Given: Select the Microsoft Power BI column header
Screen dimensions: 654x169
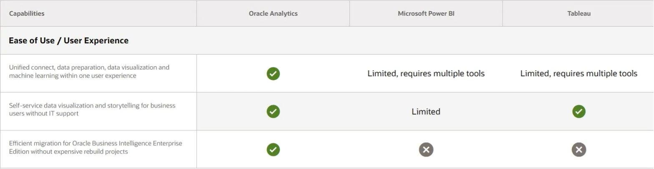Looking at the screenshot, I should 426,13.
